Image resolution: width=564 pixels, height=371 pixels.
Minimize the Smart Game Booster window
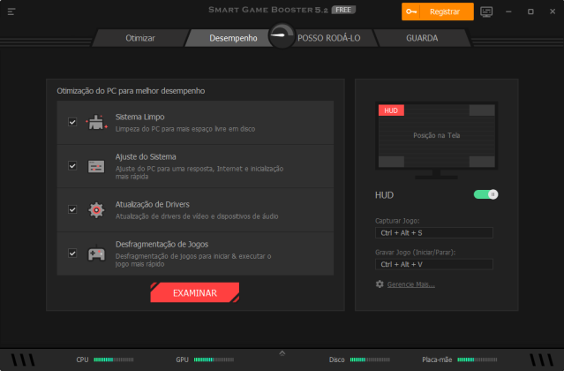(508, 11)
